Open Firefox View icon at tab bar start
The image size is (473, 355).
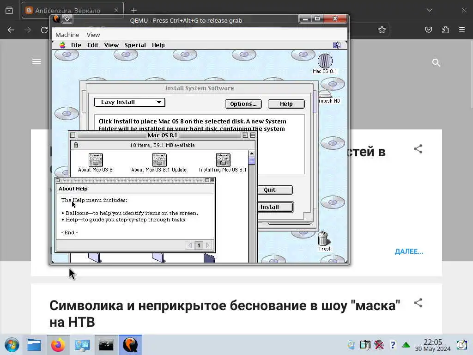[9, 10]
